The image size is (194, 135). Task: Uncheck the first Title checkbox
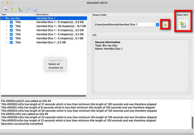point(11,22)
